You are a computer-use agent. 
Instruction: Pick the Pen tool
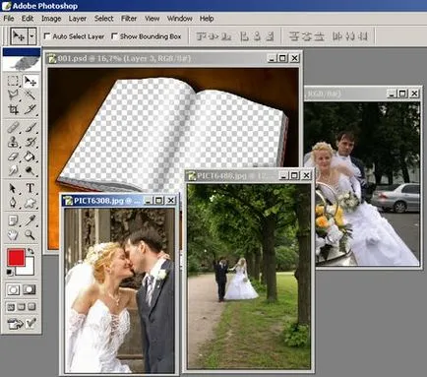click(13, 203)
